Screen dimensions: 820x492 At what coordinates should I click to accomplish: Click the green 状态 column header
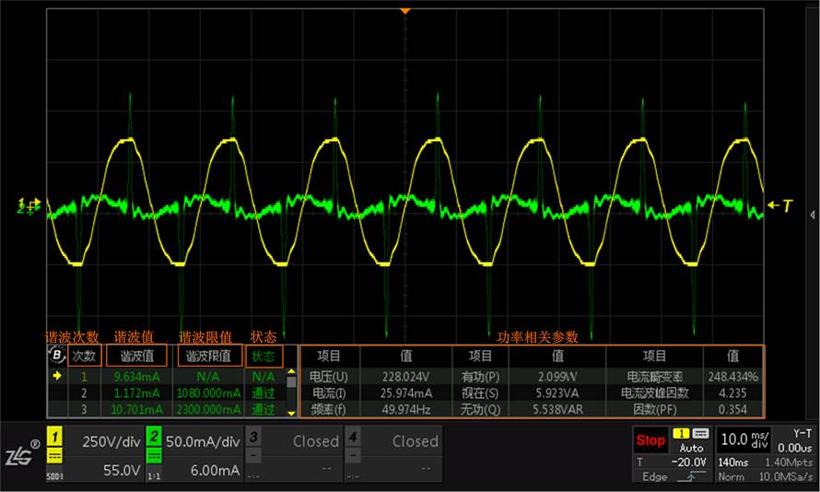pos(264,356)
